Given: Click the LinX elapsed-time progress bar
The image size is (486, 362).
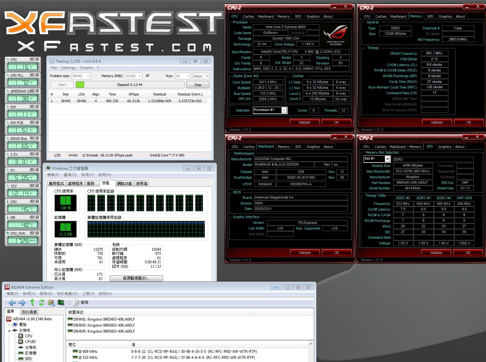Looking at the screenshot, I should pyautogui.click(x=130, y=85).
